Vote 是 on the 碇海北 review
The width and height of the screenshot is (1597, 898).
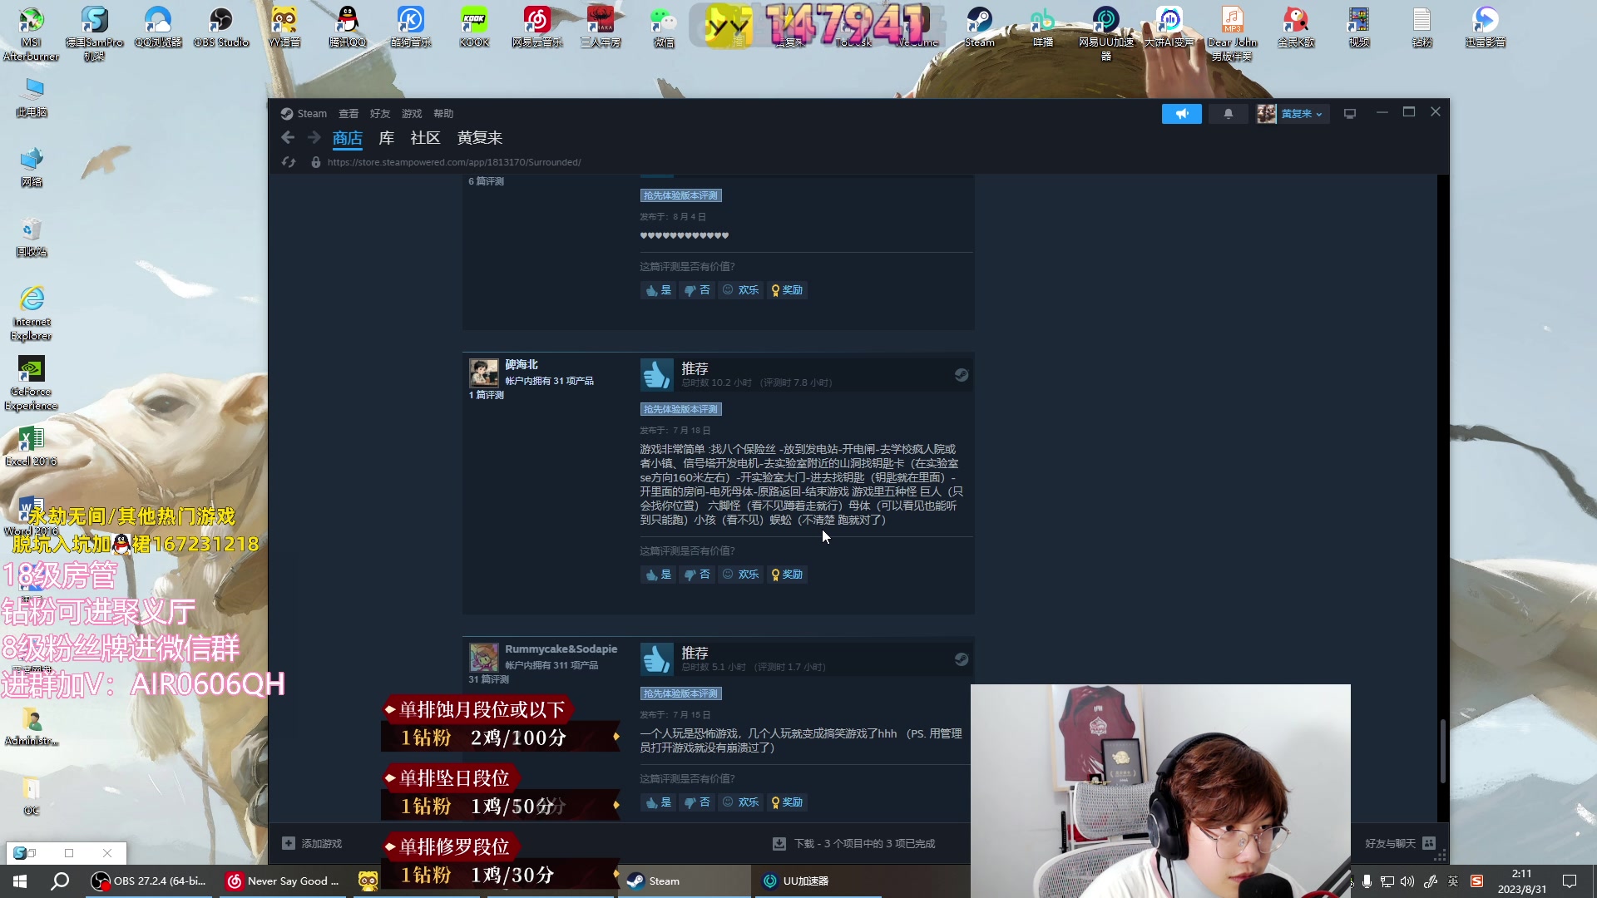pos(658,575)
